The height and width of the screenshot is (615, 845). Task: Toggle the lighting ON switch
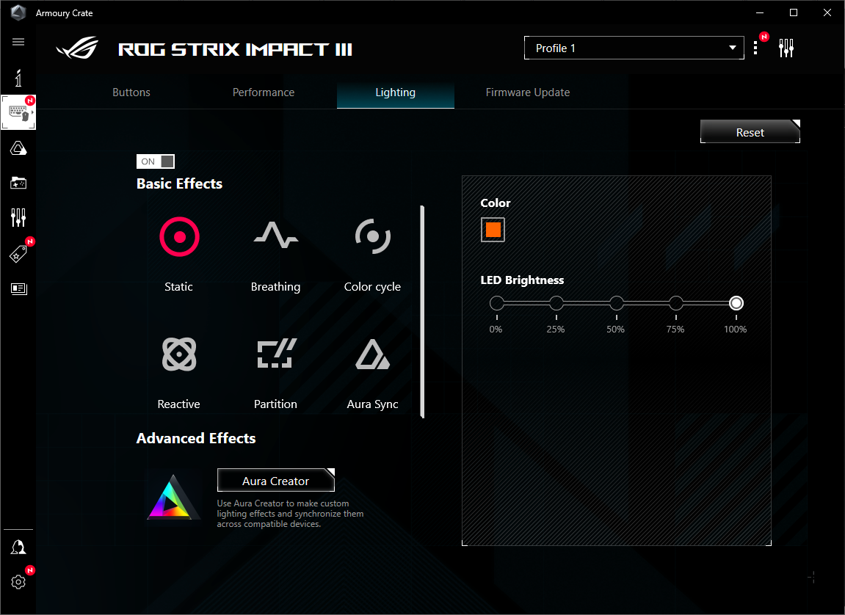pyautogui.click(x=156, y=161)
